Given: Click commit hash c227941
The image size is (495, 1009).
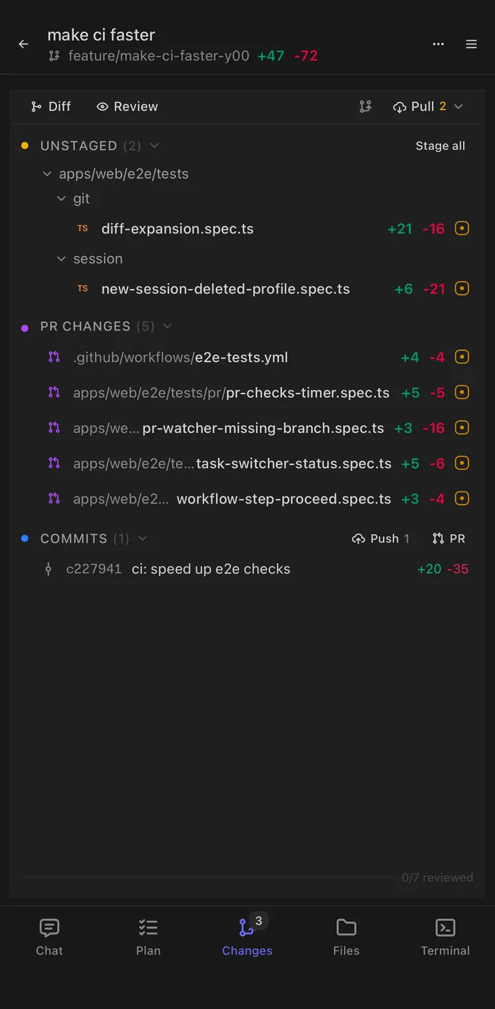Looking at the screenshot, I should [94, 569].
